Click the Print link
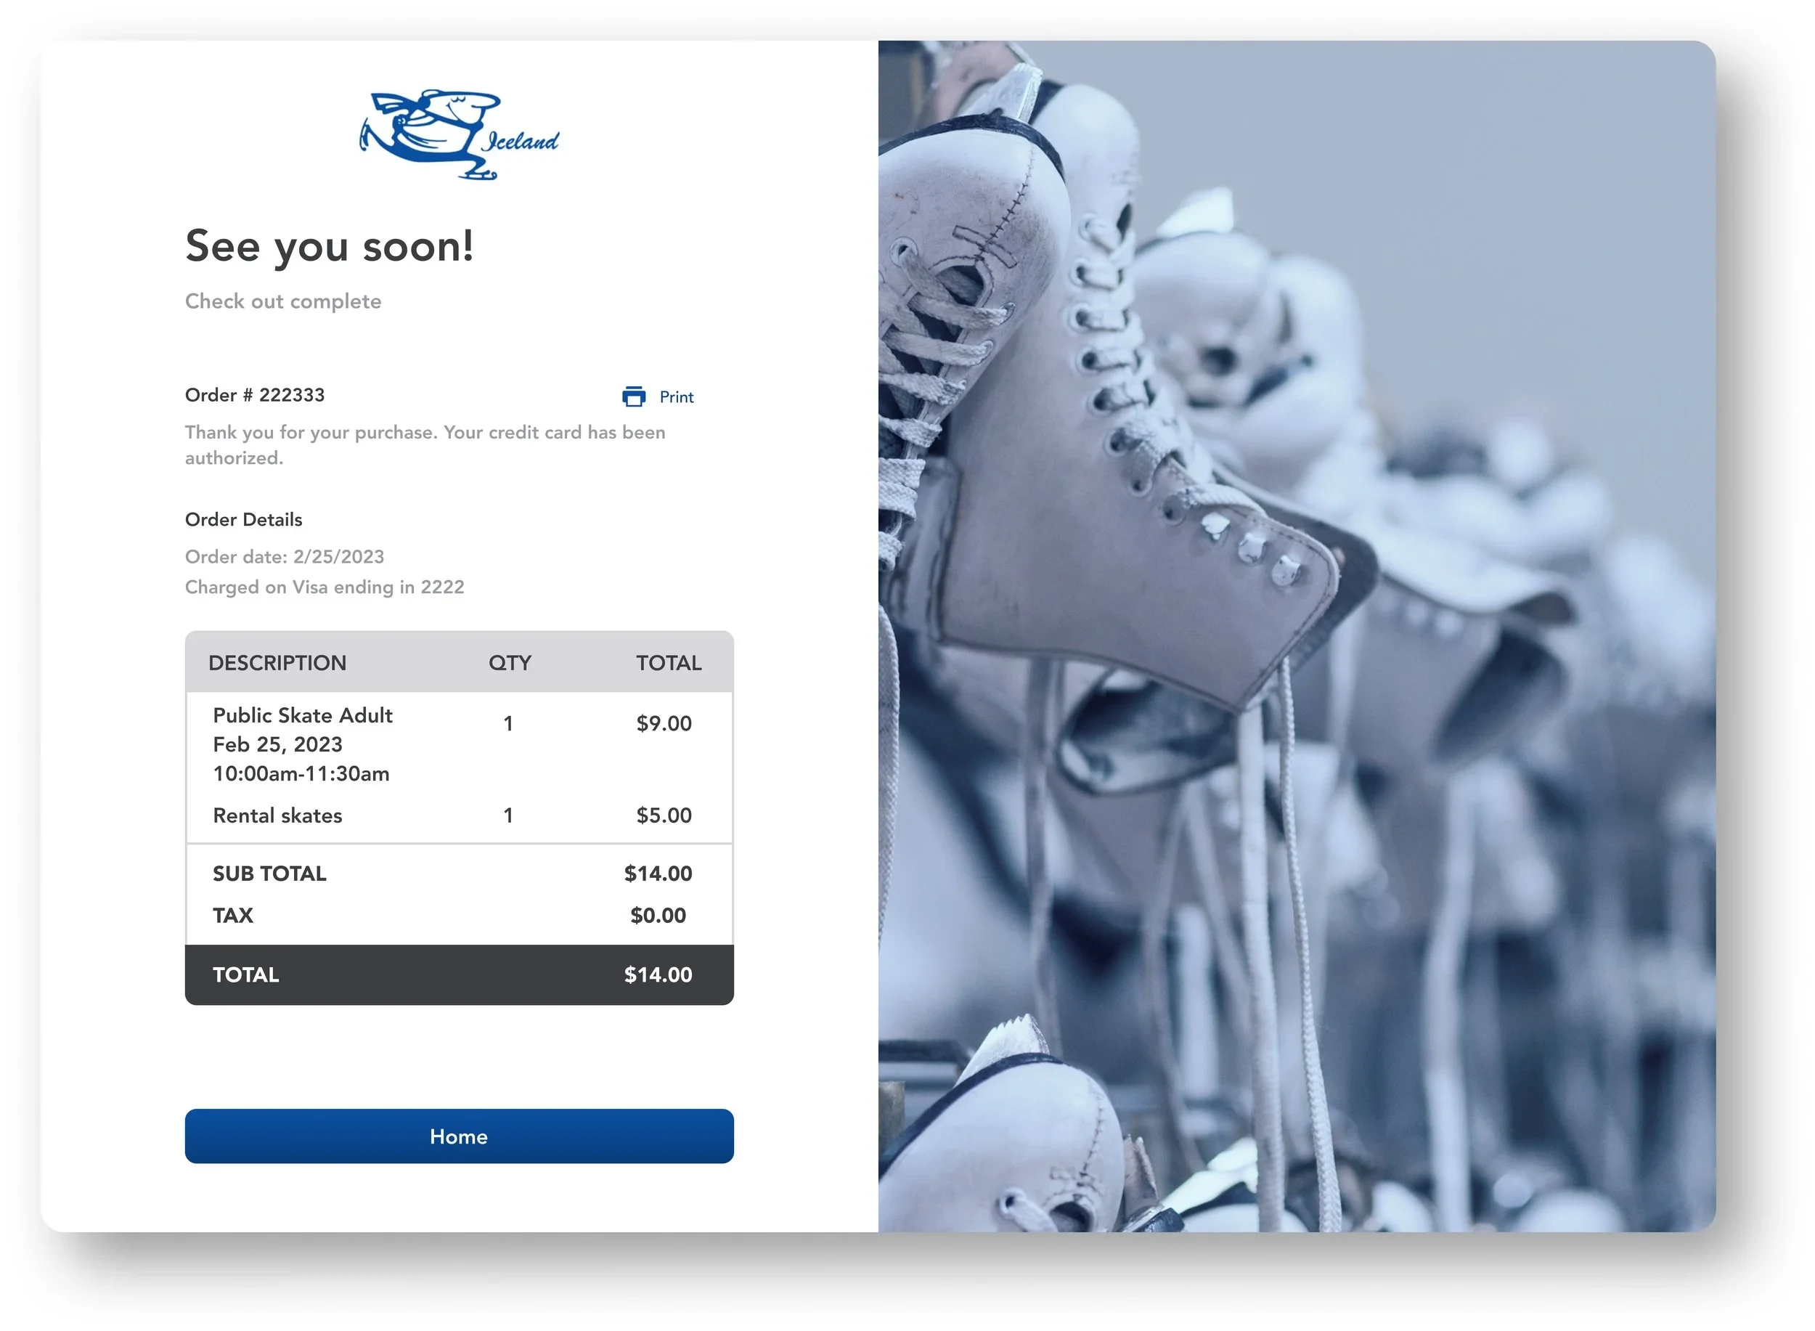This screenshot has width=1815, height=1331. (x=676, y=396)
